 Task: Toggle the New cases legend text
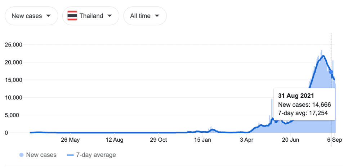click(x=41, y=155)
